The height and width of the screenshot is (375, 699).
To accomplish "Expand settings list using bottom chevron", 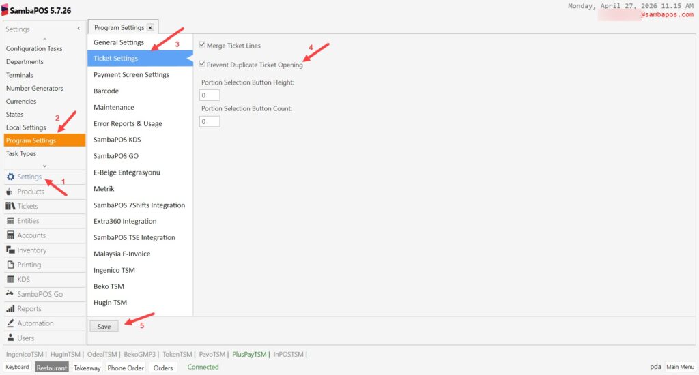I will [x=44, y=166].
